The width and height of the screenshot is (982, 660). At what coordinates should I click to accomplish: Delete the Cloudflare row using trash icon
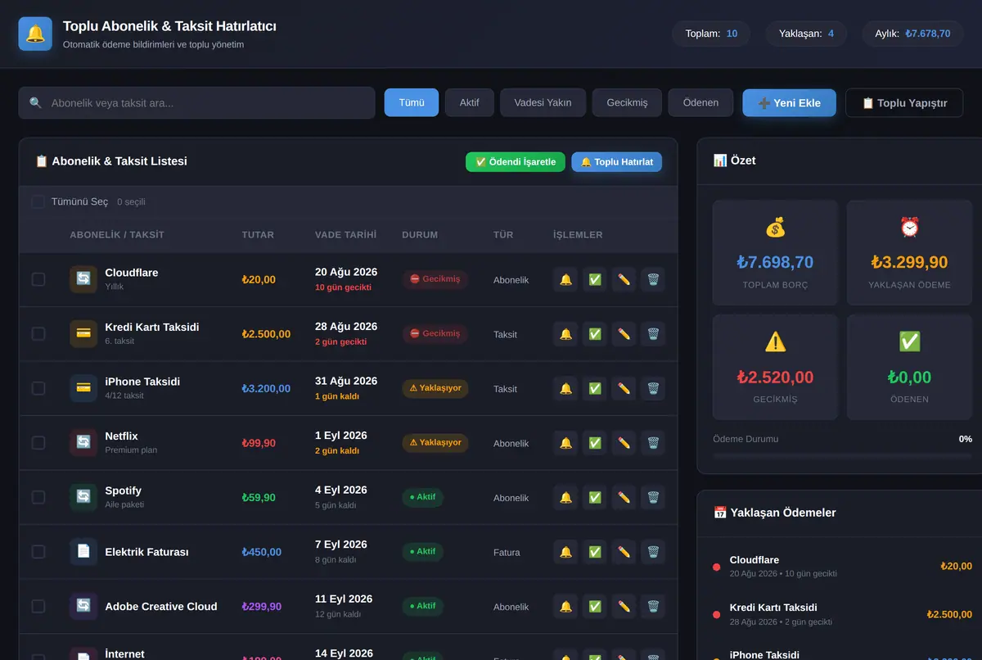[653, 279]
